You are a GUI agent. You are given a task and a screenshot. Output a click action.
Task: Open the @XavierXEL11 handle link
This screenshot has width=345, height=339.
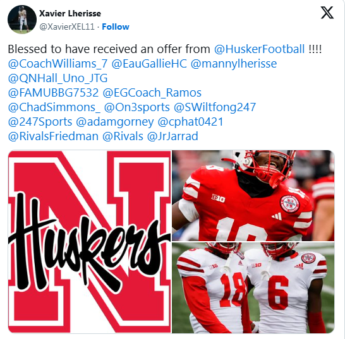67,27
